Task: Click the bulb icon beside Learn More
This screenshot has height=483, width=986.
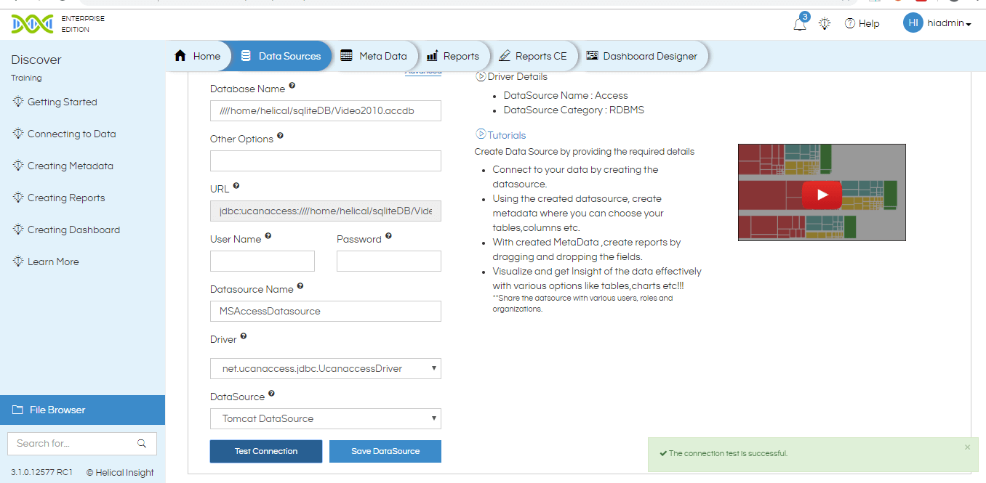Action: point(18,261)
